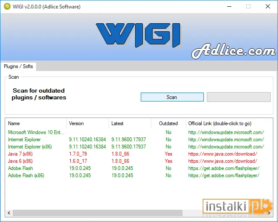The image size is (278, 222).
Task: Select the Adobe Flash (x86) entry
Action: click(x=26, y=175)
